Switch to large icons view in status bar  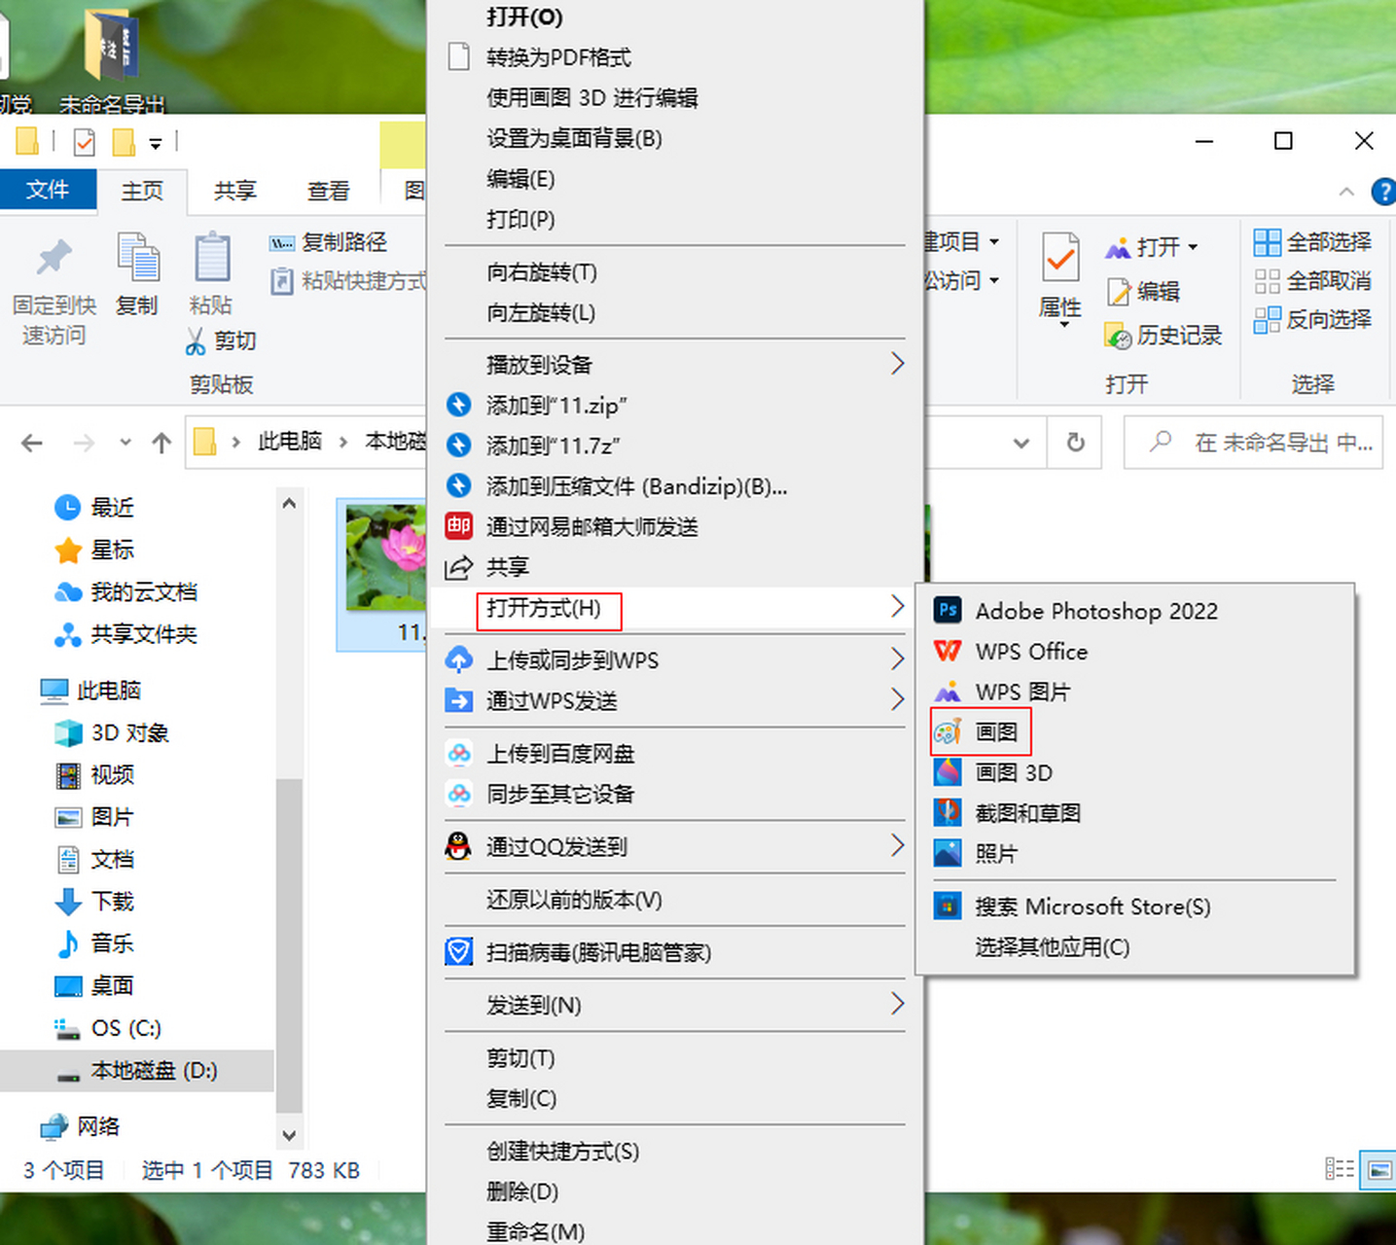point(1379,1169)
